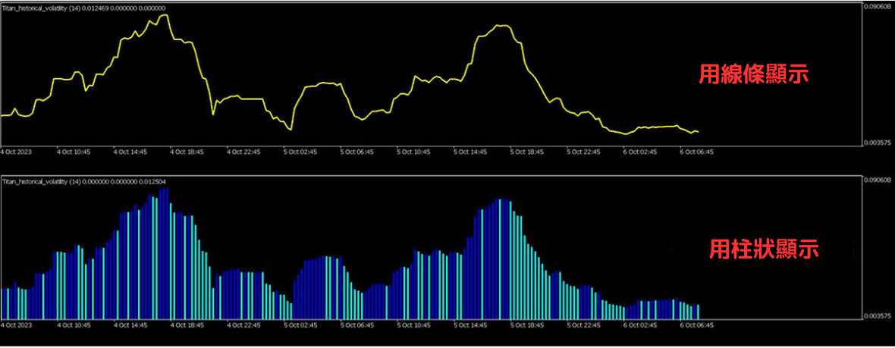The width and height of the screenshot is (895, 348).
Task: Select the 0.003575 scale value on the histogram chart
Action: [x=878, y=315]
